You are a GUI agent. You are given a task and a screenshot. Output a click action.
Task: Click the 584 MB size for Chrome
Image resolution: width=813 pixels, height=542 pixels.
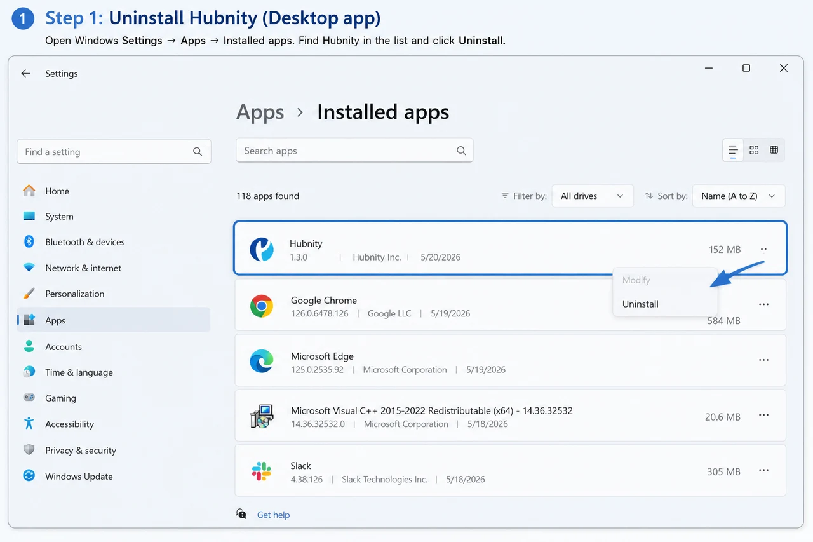724,321
